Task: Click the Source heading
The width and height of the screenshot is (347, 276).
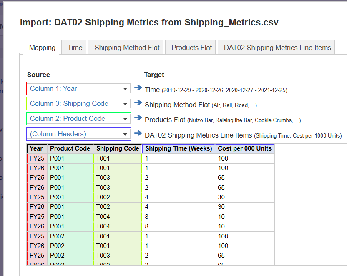Action: [38, 75]
